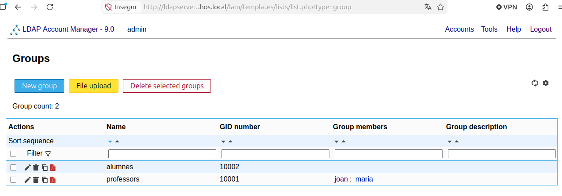Click the LDAP Account Manager logo
Viewport: 562px width, 196px height.
(x=15, y=29)
